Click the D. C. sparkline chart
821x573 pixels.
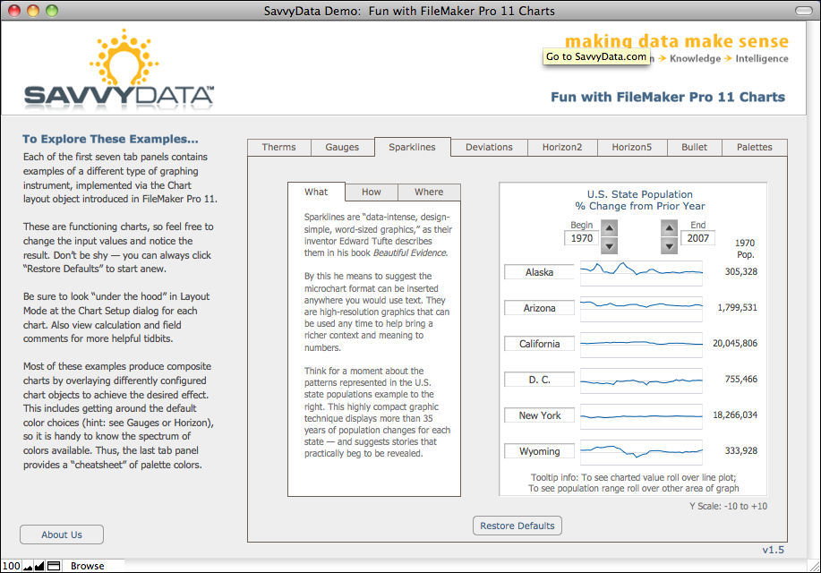(x=641, y=380)
